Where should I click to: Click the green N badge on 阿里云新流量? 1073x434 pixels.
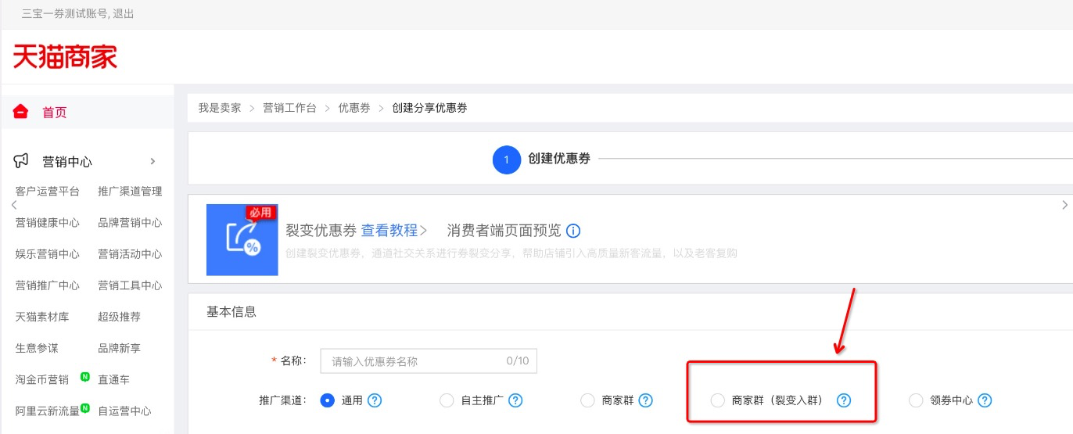[x=84, y=407]
